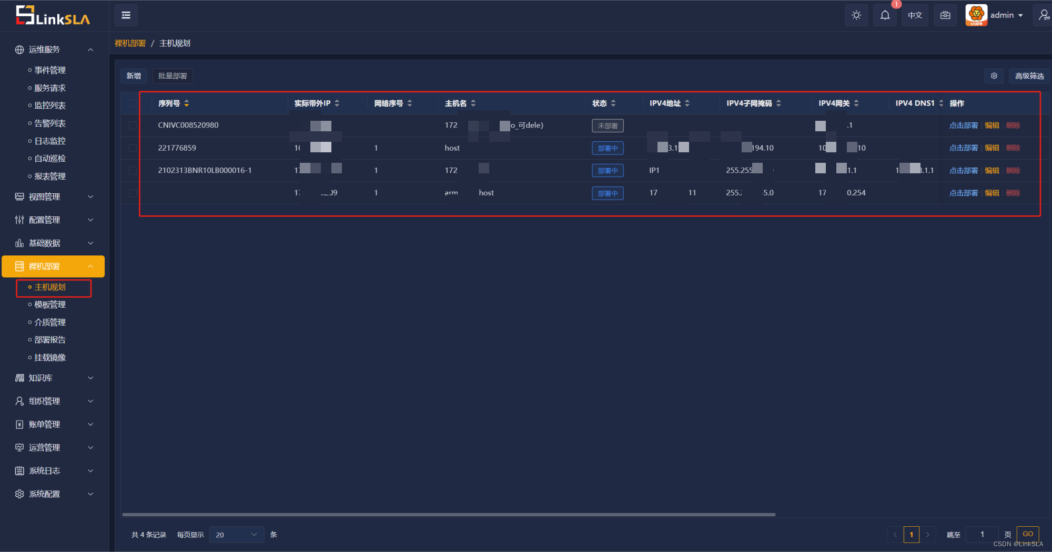Sort by 状态 column arrows
The height and width of the screenshot is (552, 1052).
coord(613,103)
